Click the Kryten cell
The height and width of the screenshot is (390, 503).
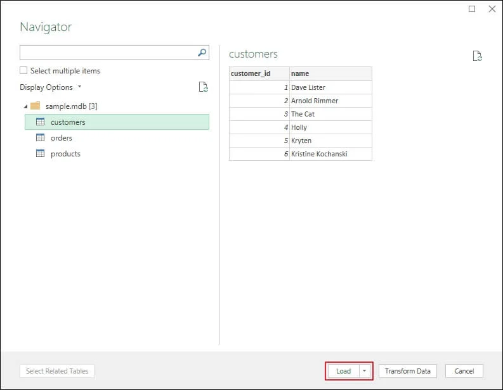pos(330,141)
